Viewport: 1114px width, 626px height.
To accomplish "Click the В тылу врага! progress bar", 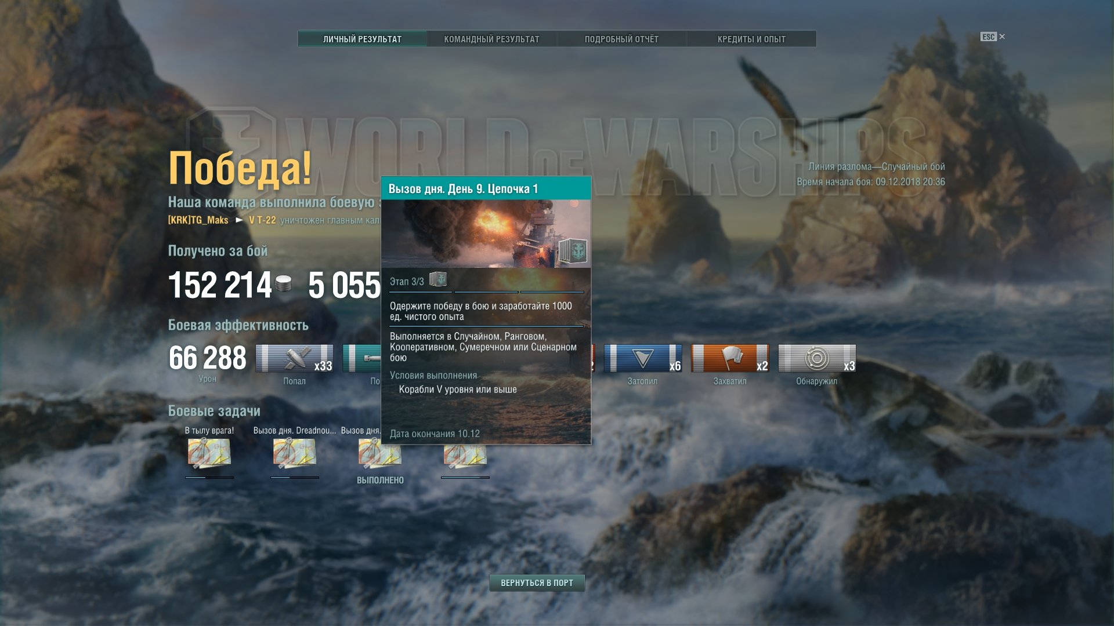I will [209, 478].
